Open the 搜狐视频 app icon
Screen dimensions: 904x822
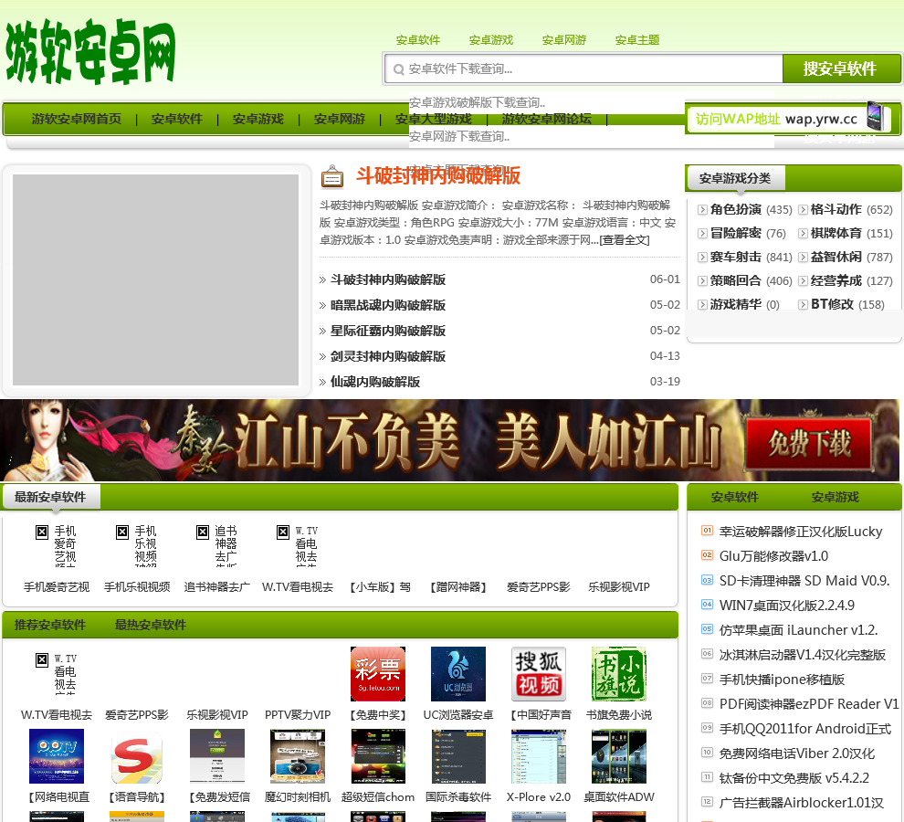coord(539,674)
